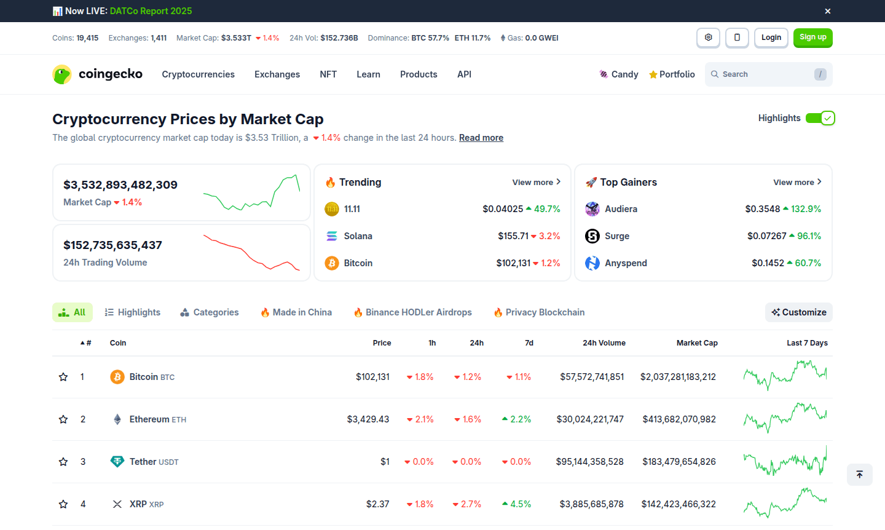Image resolution: width=885 pixels, height=530 pixels.
Task: Open the settings gear icon
Action: point(708,38)
